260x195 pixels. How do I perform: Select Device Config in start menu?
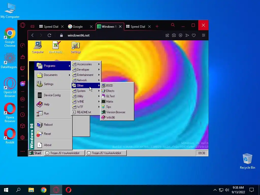[53, 95]
